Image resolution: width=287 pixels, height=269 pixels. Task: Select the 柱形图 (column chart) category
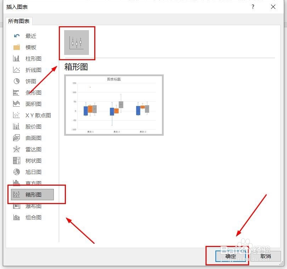[x=34, y=58]
